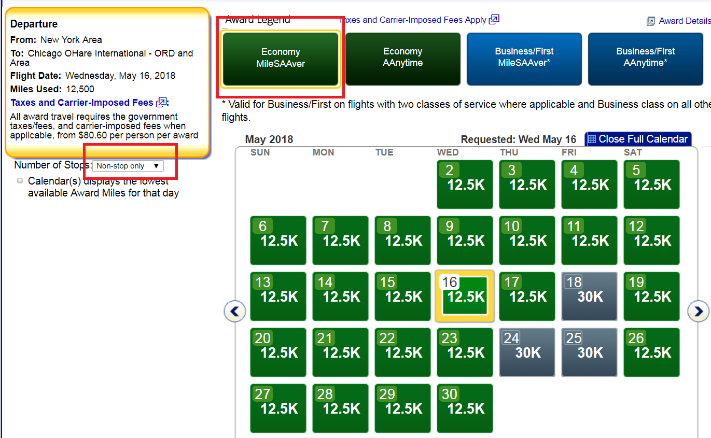This screenshot has width=711, height=438.
Task: Open the external-link icon beside Fees Apply
Action: [494, 20]
